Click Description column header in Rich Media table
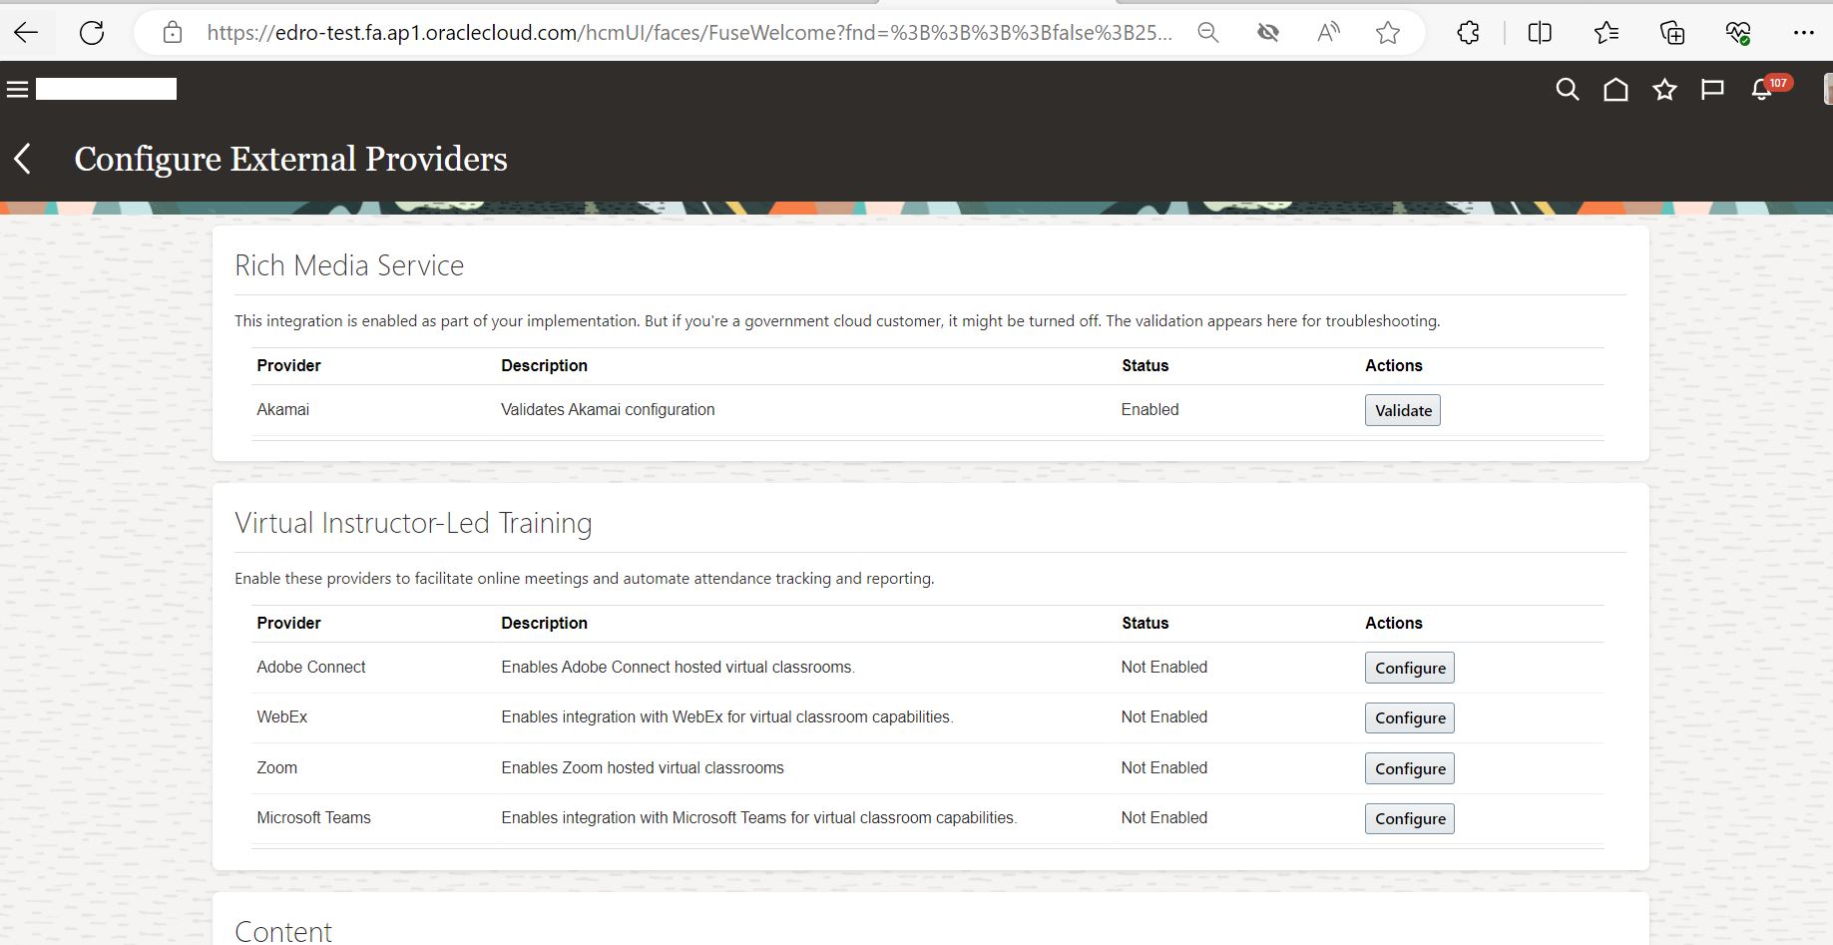 (x=544, y=365)
